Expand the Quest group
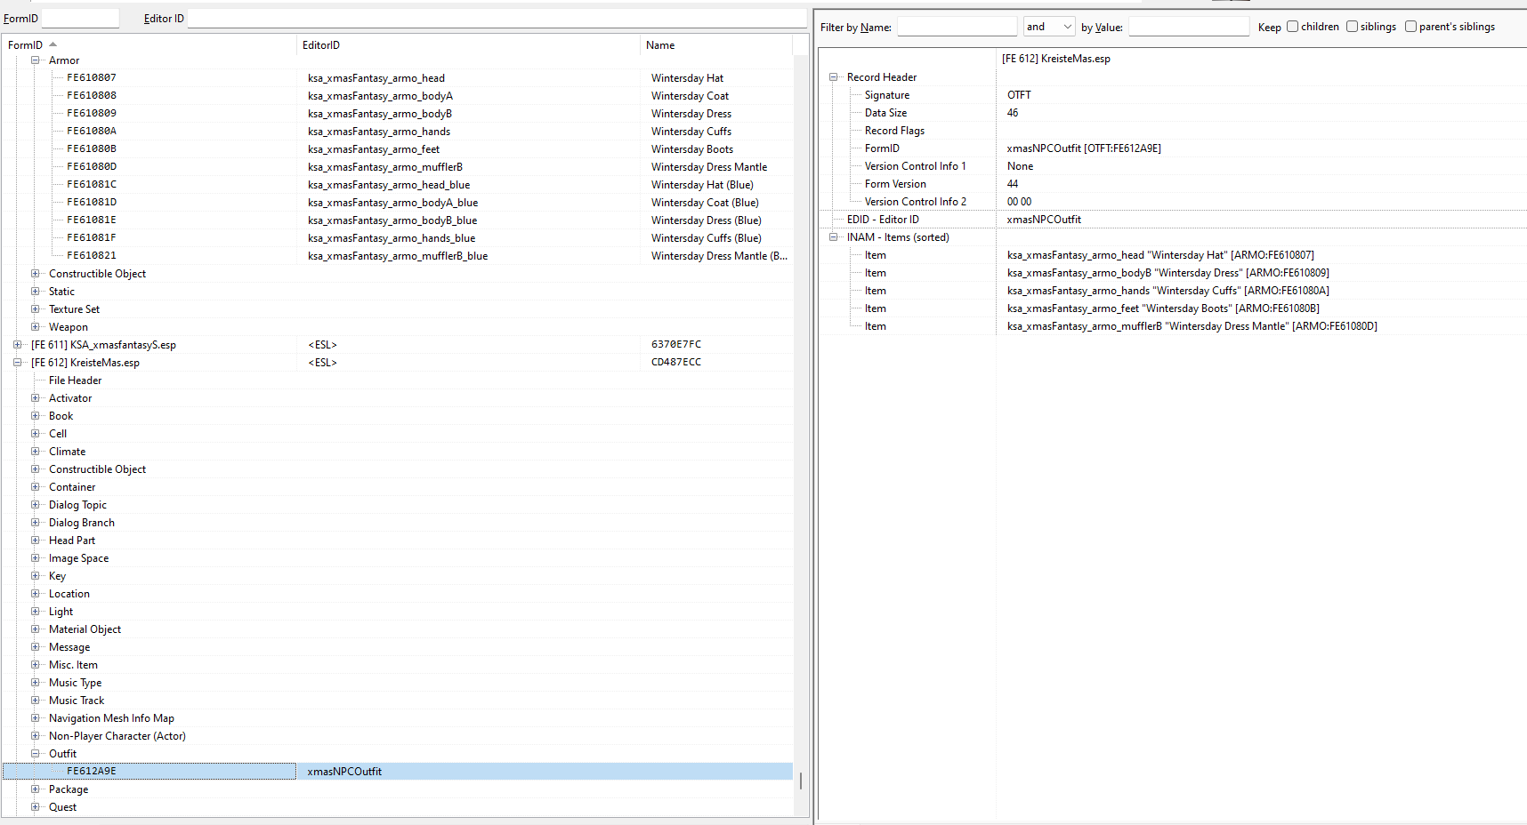Viewport: 1527px width, 825px height. coord(36,807)
